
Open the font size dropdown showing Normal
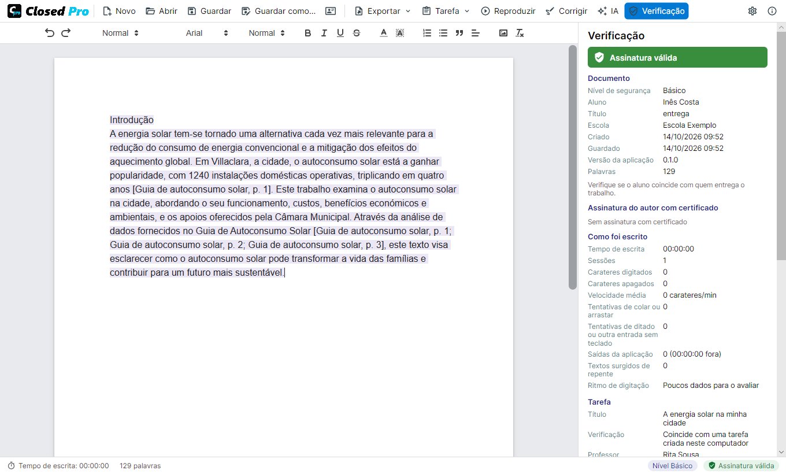click(267, 33)
